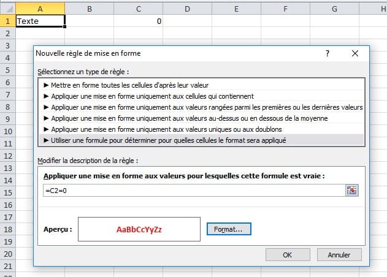
Task: Select column header B
Action: [x=90, y=8]
